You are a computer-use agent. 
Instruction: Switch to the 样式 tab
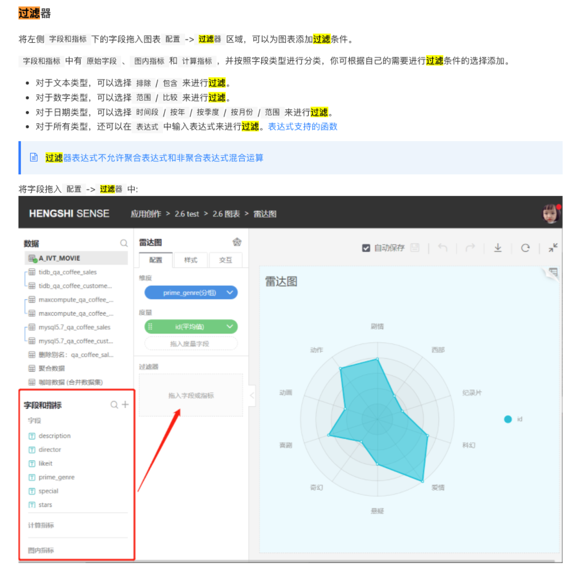coord(190,260)
